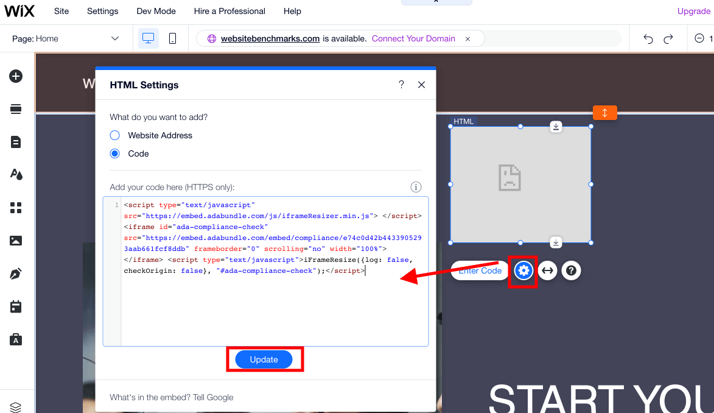Click the zoom out minus icon
The image size is (714, 413).
699,38
